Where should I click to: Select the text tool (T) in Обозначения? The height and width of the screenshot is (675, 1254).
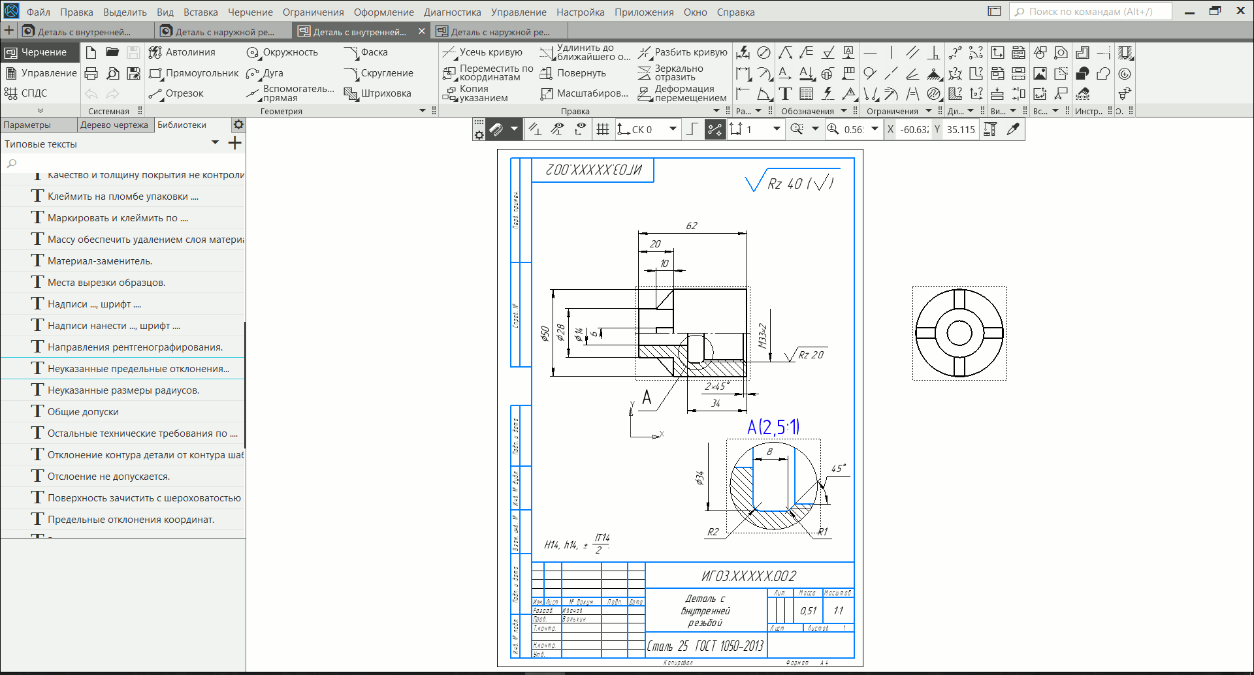click(785, 94)
